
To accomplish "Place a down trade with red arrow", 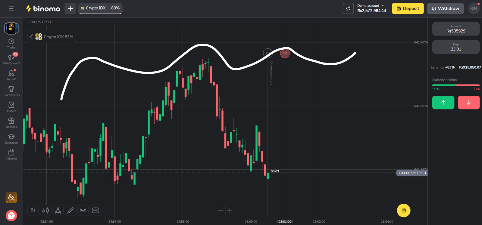I will 469,103.
